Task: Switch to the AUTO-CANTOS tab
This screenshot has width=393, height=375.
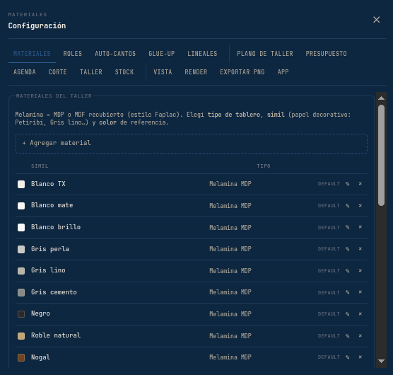Action: click(x=115, y=54)
